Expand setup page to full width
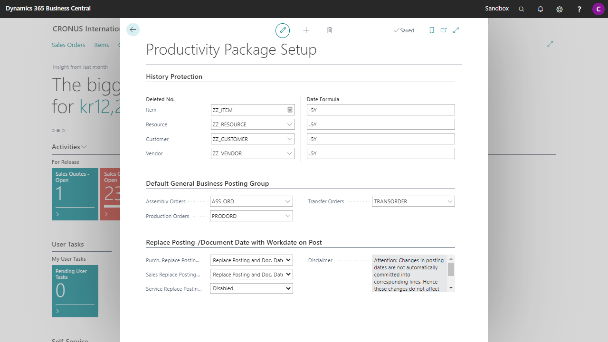Image resolution: width=608 pixels, height=342 pixels. 456,30
